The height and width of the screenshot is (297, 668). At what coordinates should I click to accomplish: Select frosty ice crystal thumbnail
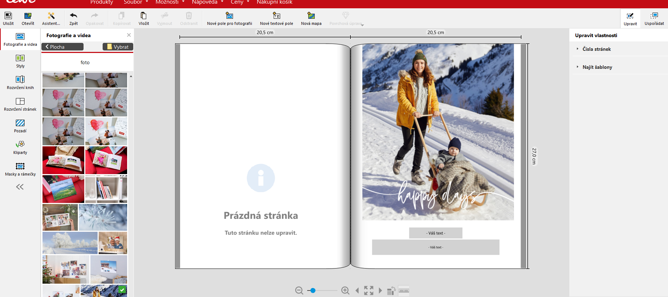point(103,217)
